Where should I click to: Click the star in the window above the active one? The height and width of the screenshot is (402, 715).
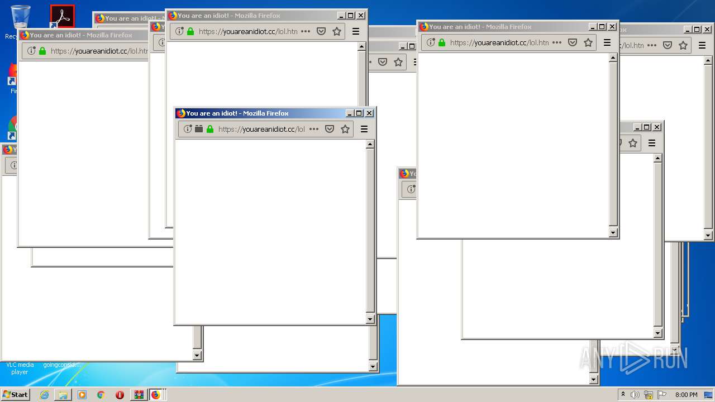[337, 31]
